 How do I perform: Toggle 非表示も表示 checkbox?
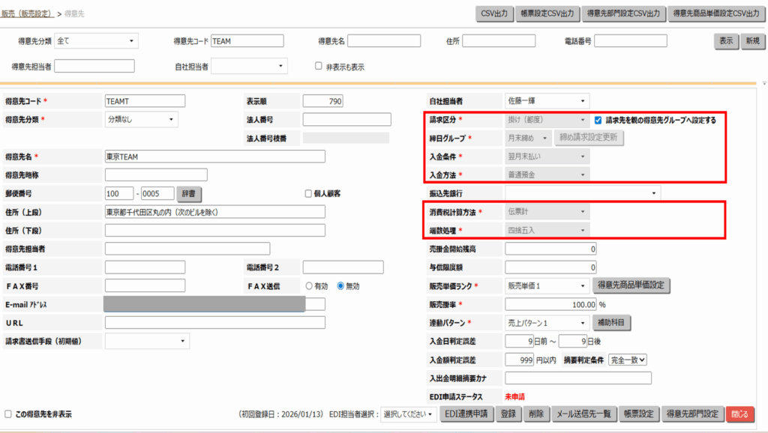tap(319, 66)
